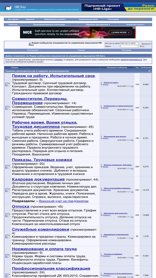
Task: Click the HR-Liga logo icon in header
Action: coord(8,8)
